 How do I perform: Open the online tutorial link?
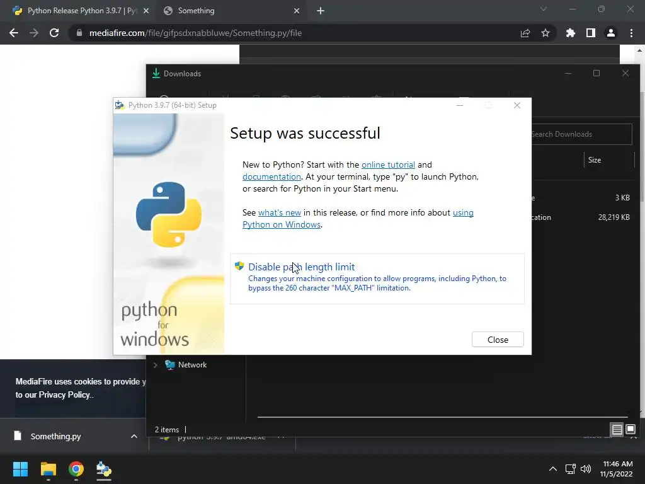pos(388,164)
